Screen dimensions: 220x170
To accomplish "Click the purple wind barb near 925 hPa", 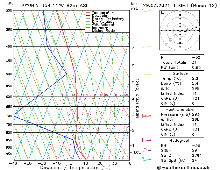I will (147, 150).
